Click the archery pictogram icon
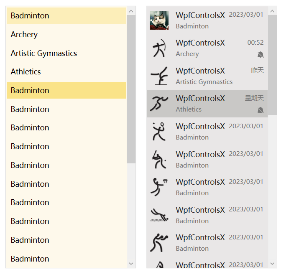 159,48
